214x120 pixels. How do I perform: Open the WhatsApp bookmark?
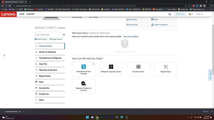coord(29,9)
